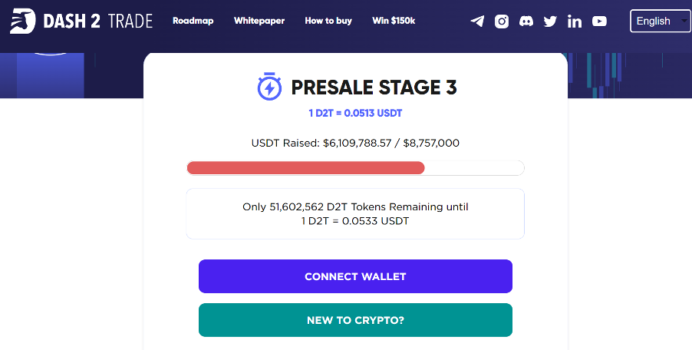Open the Telegram social icon

(x=477, y=21)
